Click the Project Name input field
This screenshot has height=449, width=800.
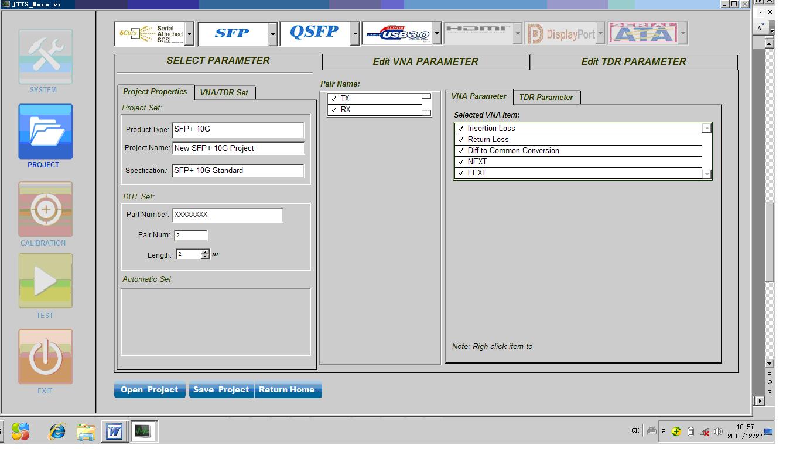[x=238, y=148]
